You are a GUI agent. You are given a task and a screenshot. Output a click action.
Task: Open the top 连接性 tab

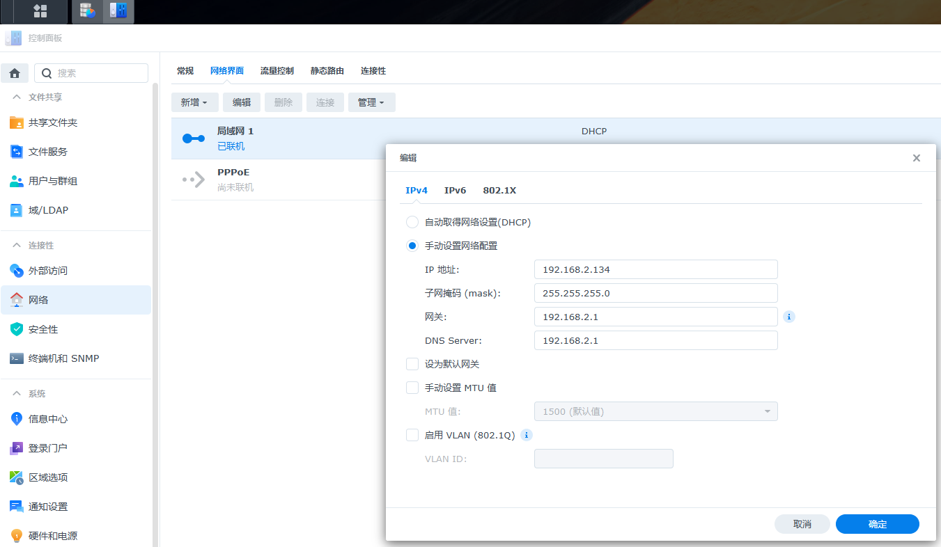point(373,71)
